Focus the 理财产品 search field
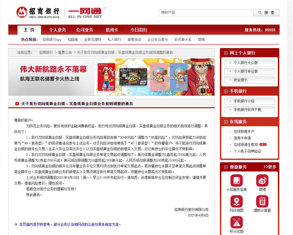 206,13
